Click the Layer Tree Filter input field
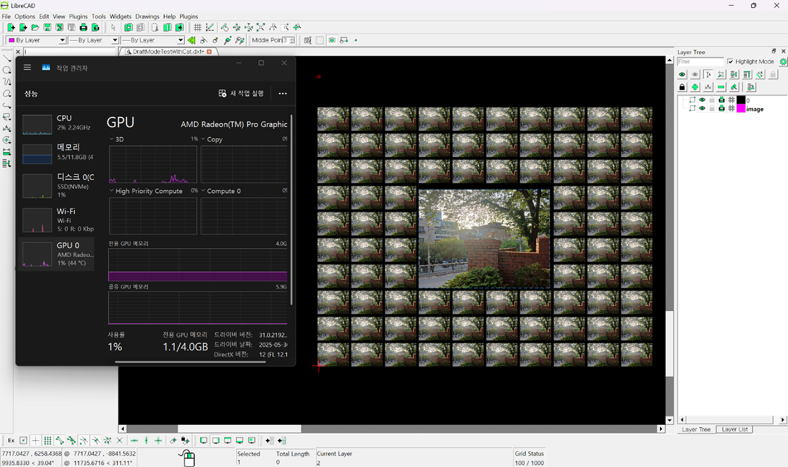 [700, 62]
